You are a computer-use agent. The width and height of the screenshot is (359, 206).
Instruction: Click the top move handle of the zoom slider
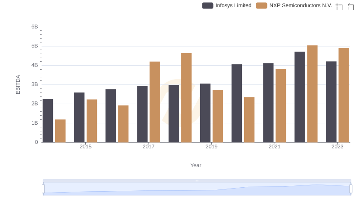coord(197,181)
